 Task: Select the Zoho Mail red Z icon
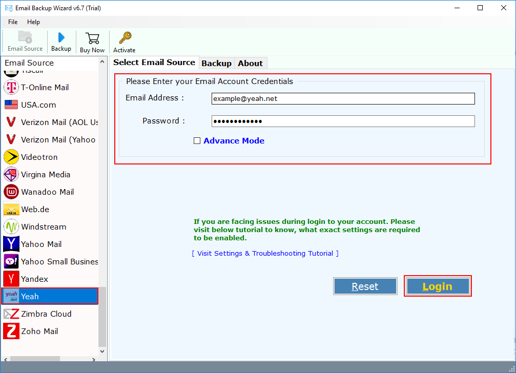(11, 331)
